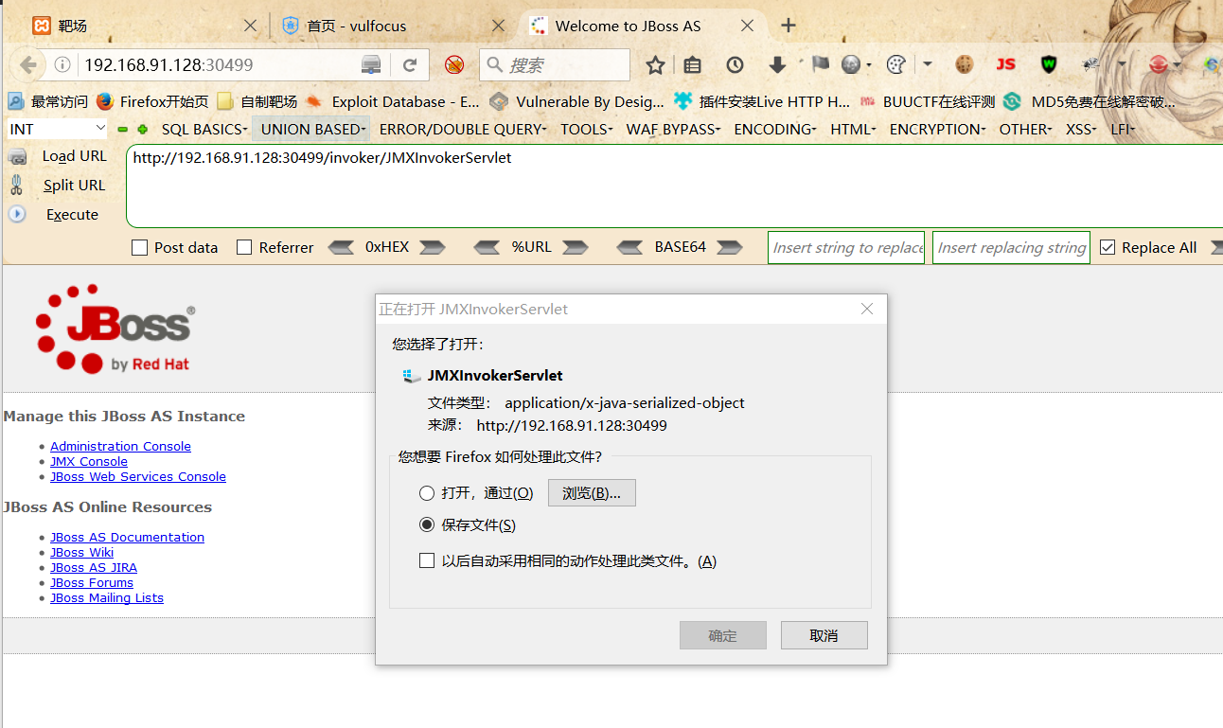The width and height of the screenshot is (1223, 728).
Task: Click the green minus icon in HackBar
Action: (122, 130)
